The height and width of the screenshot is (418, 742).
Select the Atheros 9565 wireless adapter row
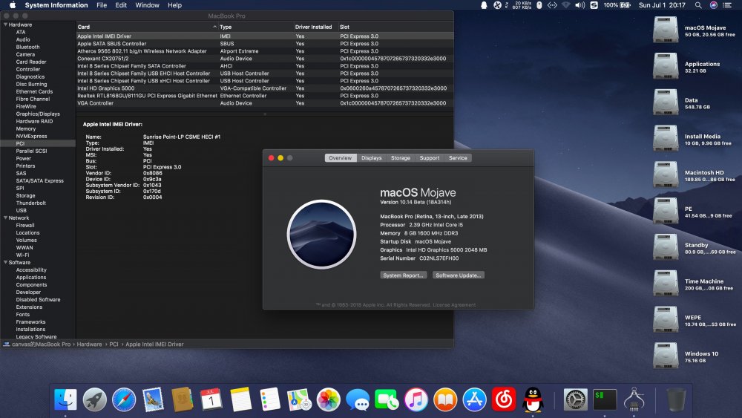tap(265, 51)
